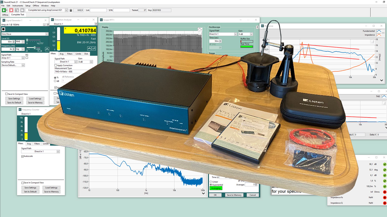Click Save to Memory in the averaging dialog
This screenshot has height=217, width=387.
(x=234, y=195)
